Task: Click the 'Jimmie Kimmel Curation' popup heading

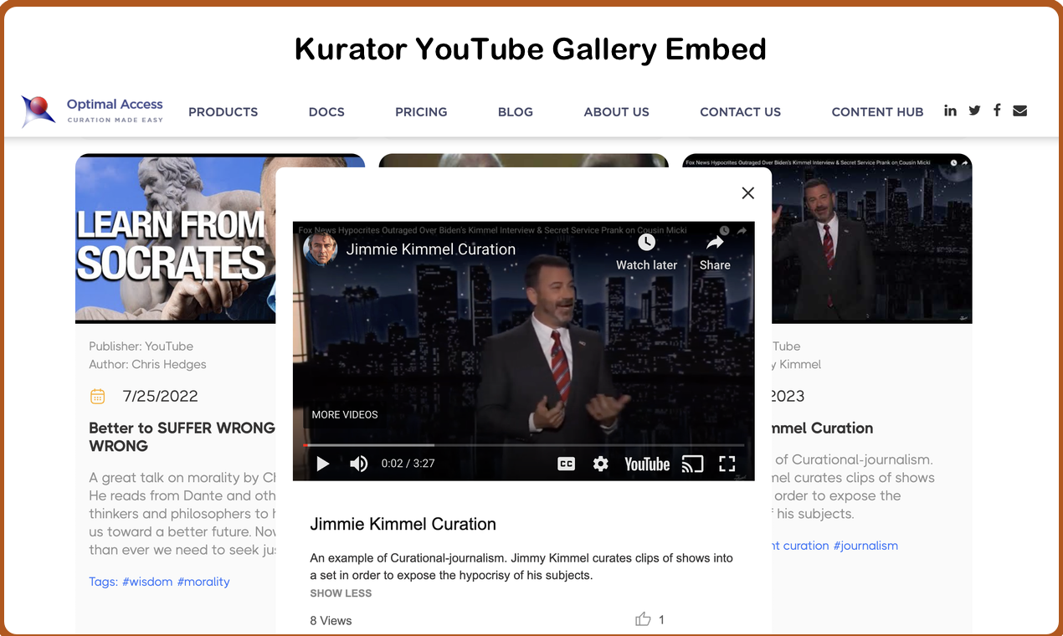Action: [403, 525]
